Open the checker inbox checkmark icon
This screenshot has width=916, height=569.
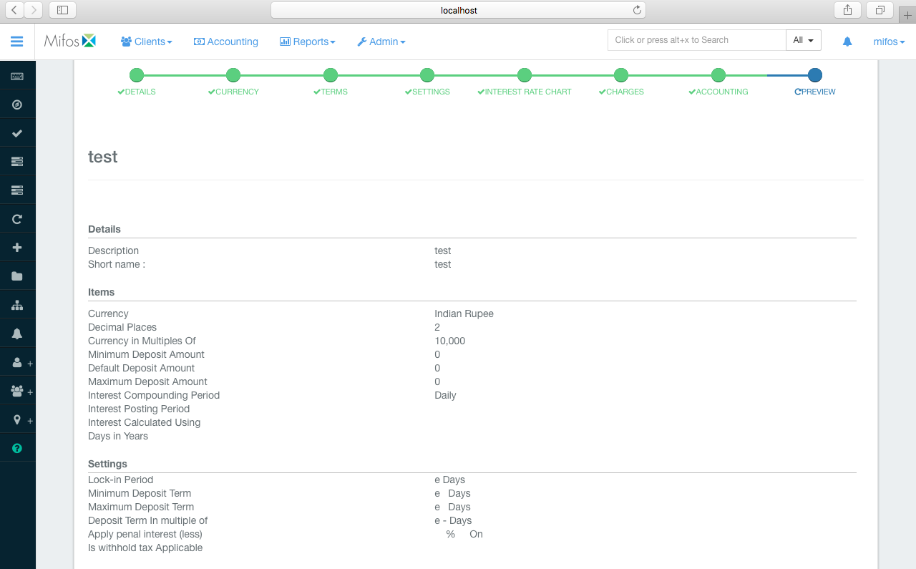[17, 132]
